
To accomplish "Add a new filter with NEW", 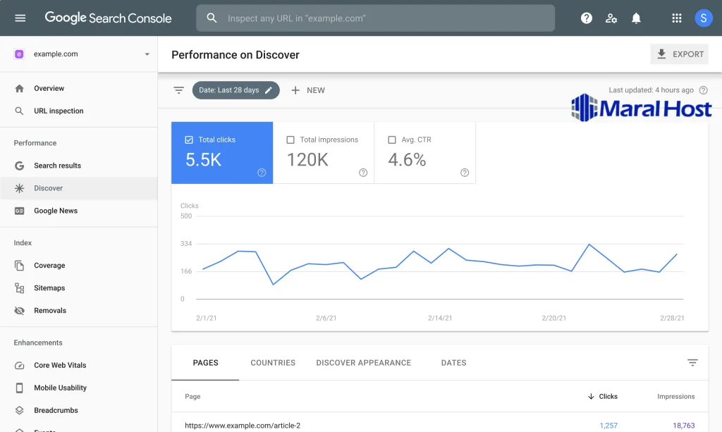I will tap(308, 90).
